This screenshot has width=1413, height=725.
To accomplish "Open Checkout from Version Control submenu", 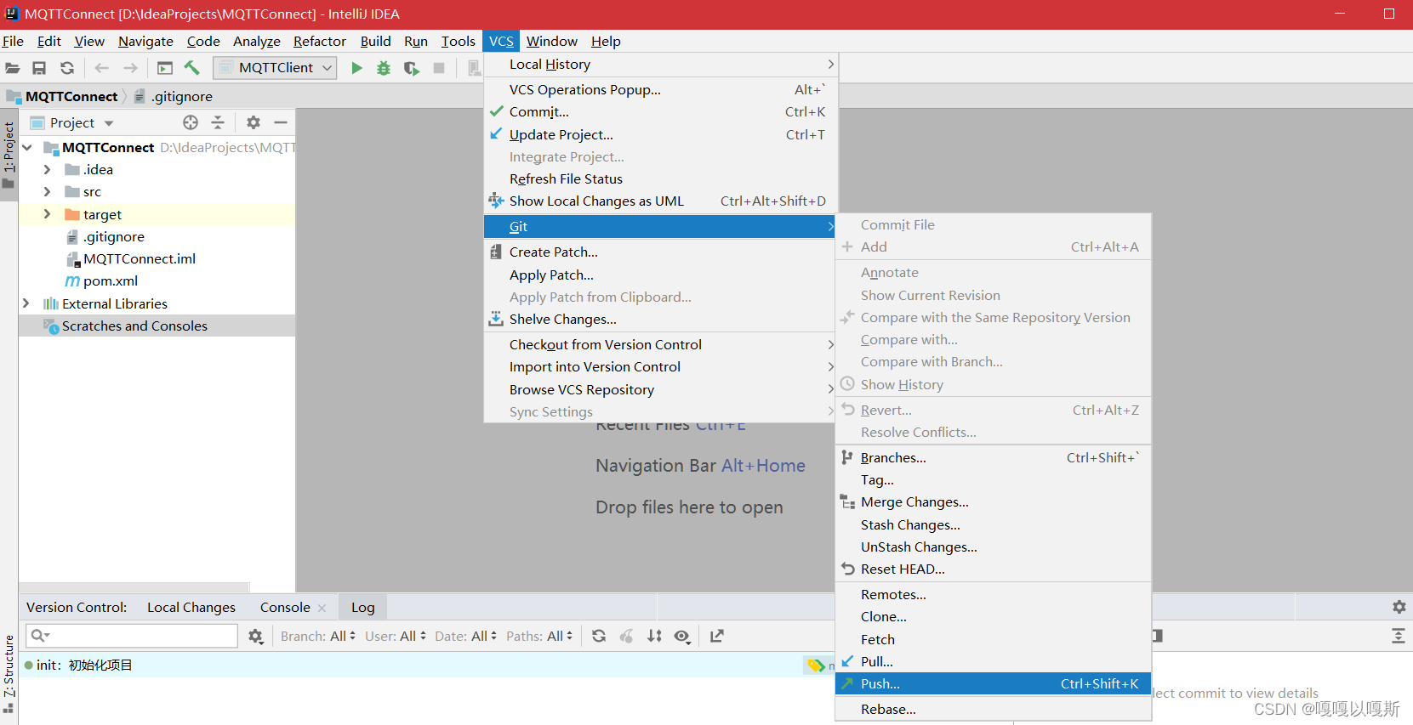I will 659,344.
